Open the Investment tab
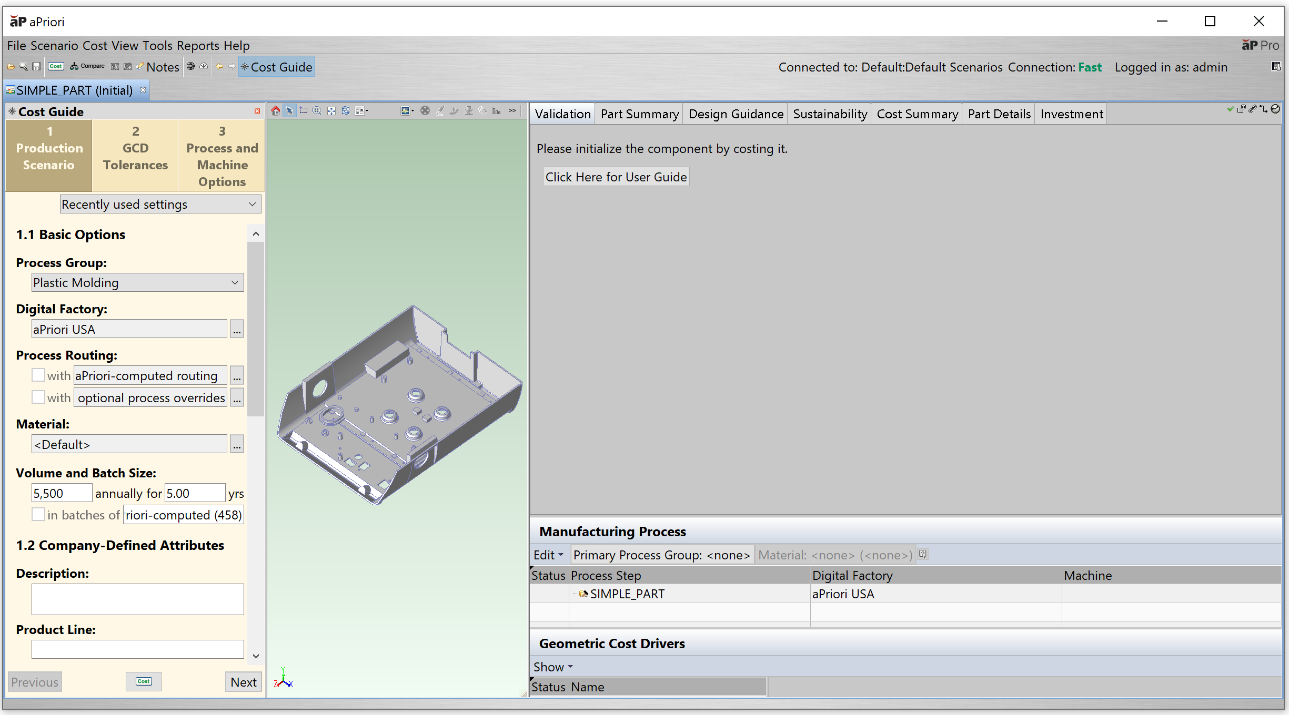This screenshot has width=1289, height=715. pyautogui.click(x=1071, y=114)
